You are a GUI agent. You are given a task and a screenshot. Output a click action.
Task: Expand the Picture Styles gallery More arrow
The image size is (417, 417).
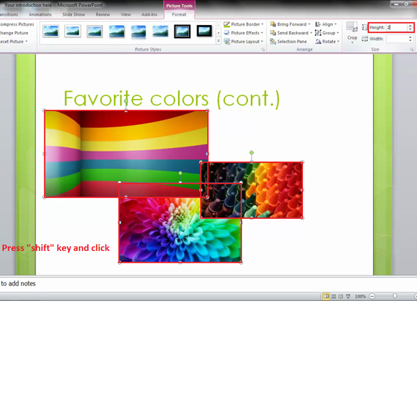tap(218, 41)
